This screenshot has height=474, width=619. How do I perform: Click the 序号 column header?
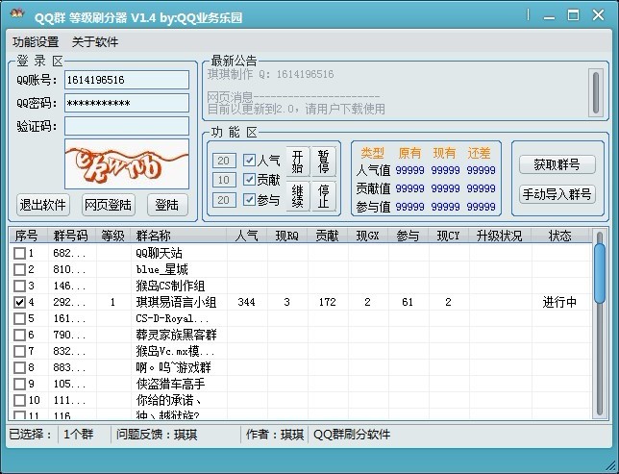click(29, 236)
